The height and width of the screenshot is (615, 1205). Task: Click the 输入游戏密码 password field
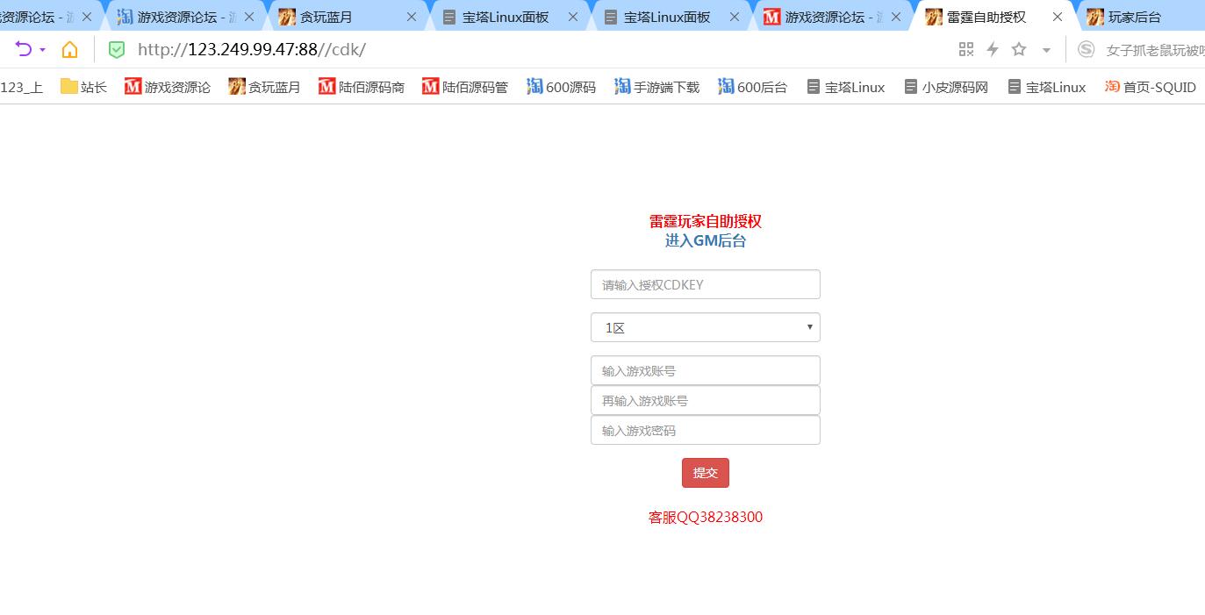click(705, 430)
